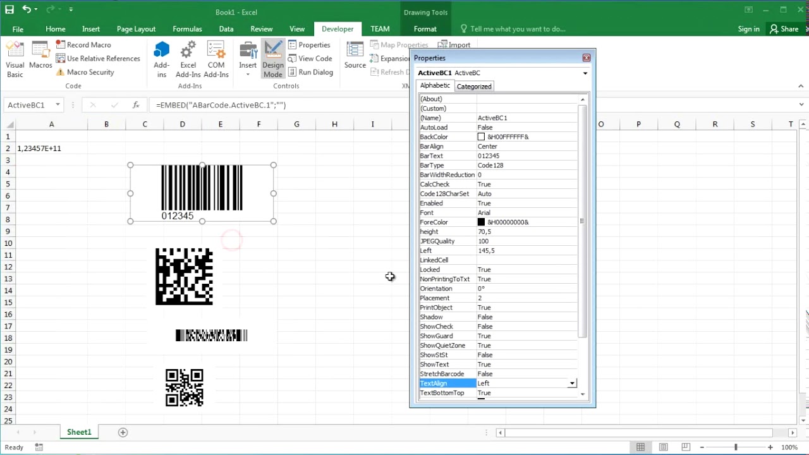The width and height of the screenshot is (809, 455).
Task: Switch to Alphabetic tab in Properties
Action: click(435, 85)
